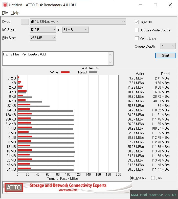The height and width of the screenshot is (199, 178).
Task: Close the ATTO Disk Benchmark window
Action: (x=170, y=5)
